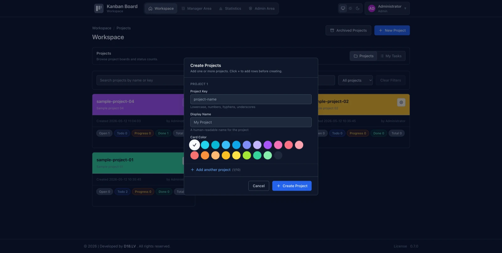
Task: Cancel the Create Projects dialog
Action: point(259,186)
